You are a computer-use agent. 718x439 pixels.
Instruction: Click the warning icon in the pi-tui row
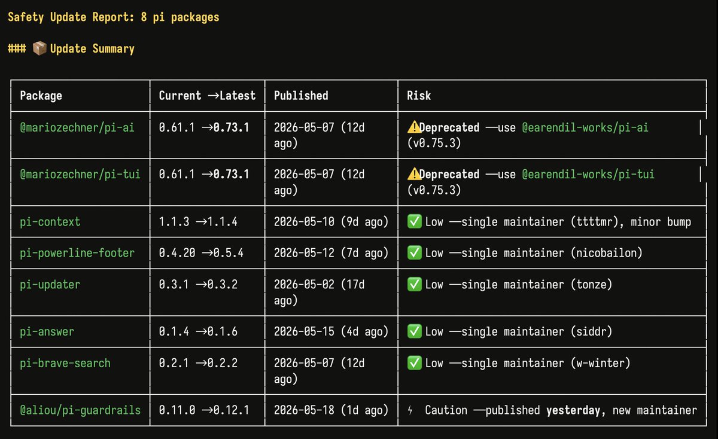(413, 174)
